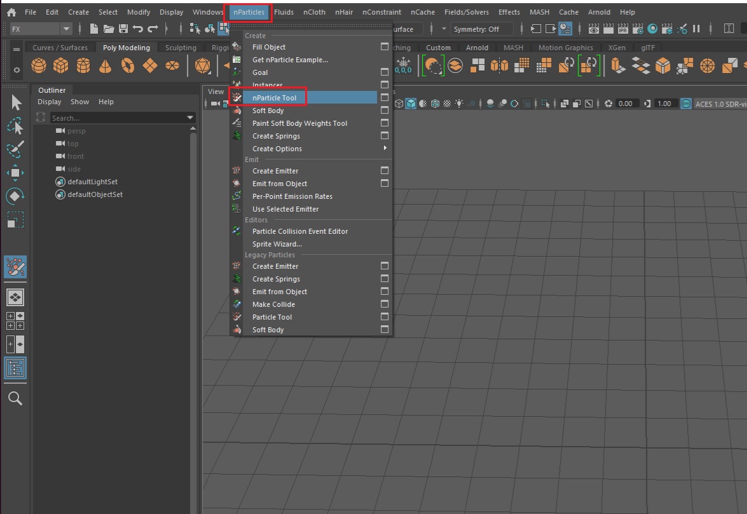Pause viewport display update

click(x=696, y=29)
